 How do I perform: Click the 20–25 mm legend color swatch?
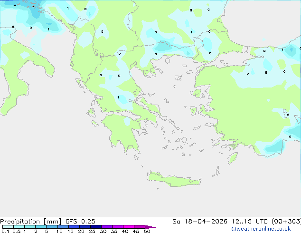(x=85, y=227)
